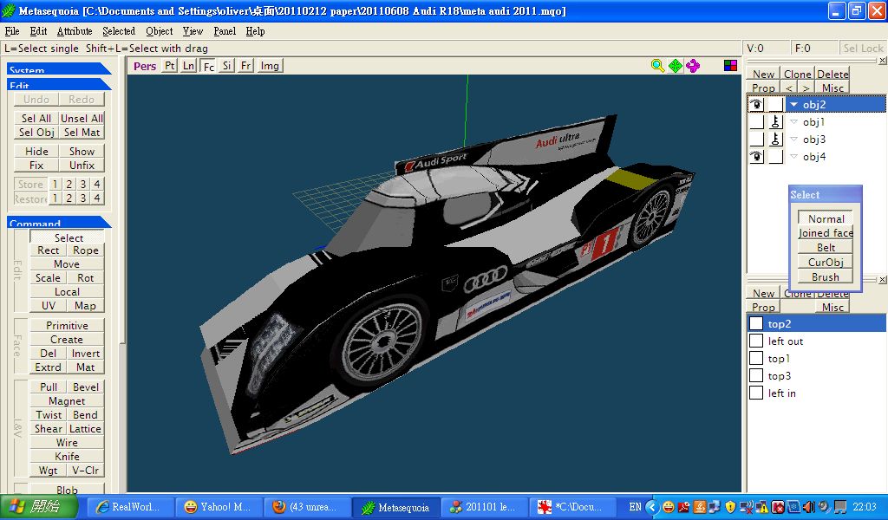Check the box next to left out material
The image size is (888, 520).
(x=756, y=341)
